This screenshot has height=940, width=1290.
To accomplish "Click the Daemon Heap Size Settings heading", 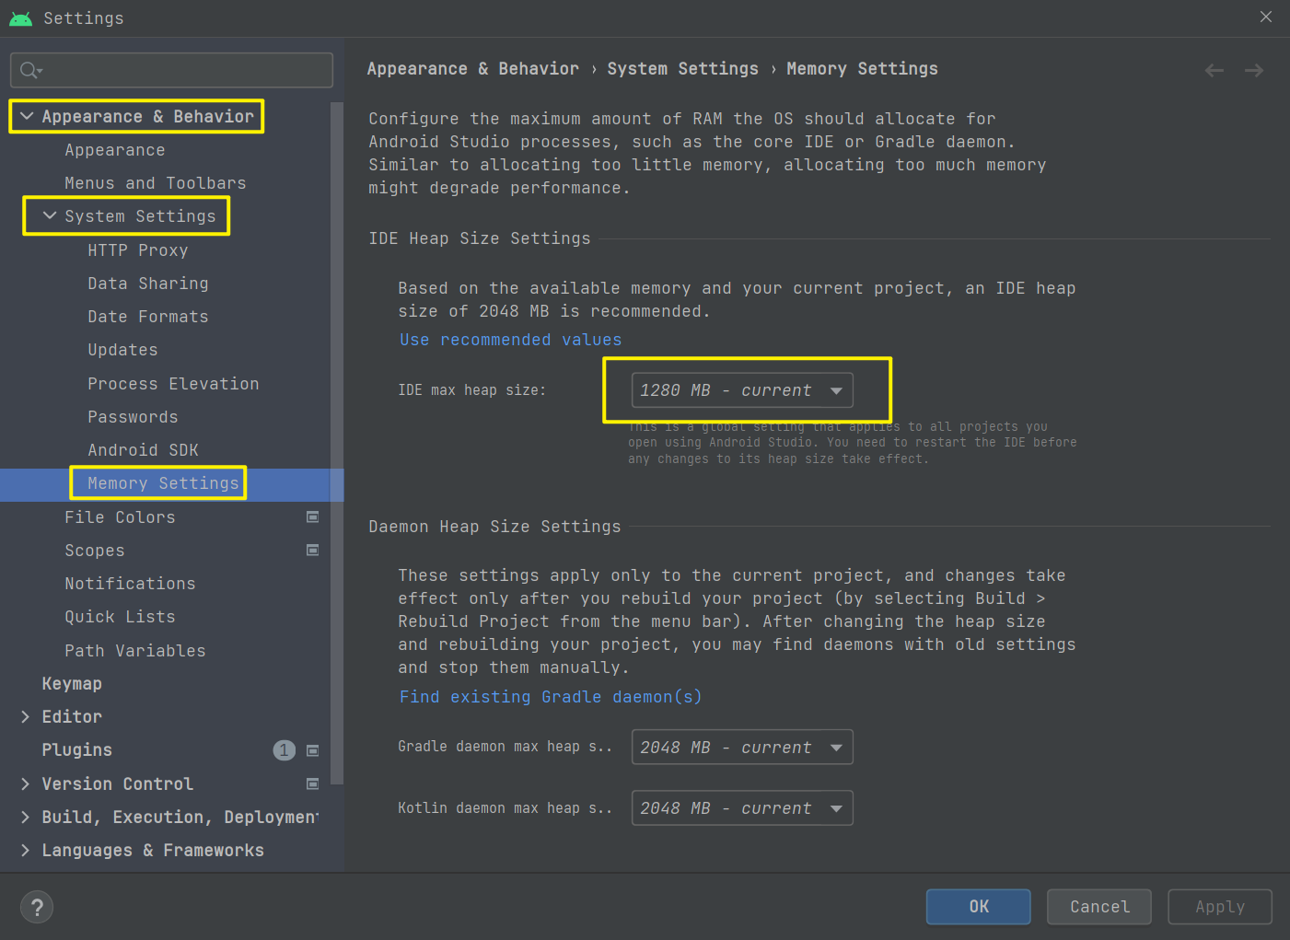I will (494, 527).
